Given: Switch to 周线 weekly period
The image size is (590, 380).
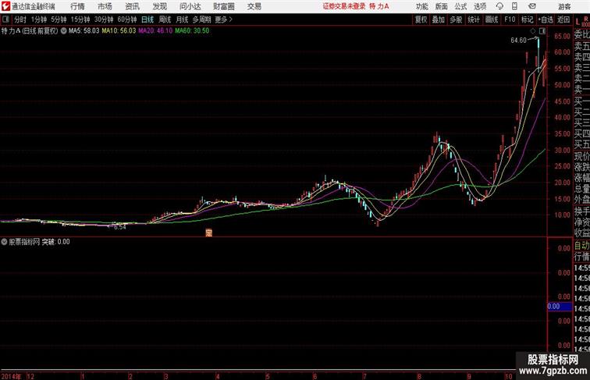Looking at the screenshot, I should pyautogui.click(x=165, y=20).
